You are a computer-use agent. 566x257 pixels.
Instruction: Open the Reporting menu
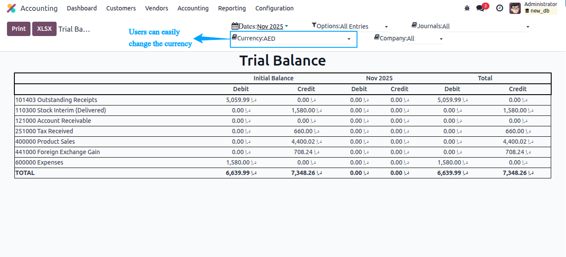coord(232,8)
